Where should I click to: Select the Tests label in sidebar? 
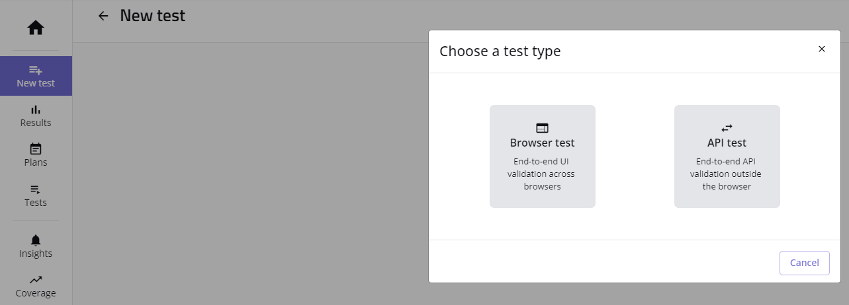[36, 203]
